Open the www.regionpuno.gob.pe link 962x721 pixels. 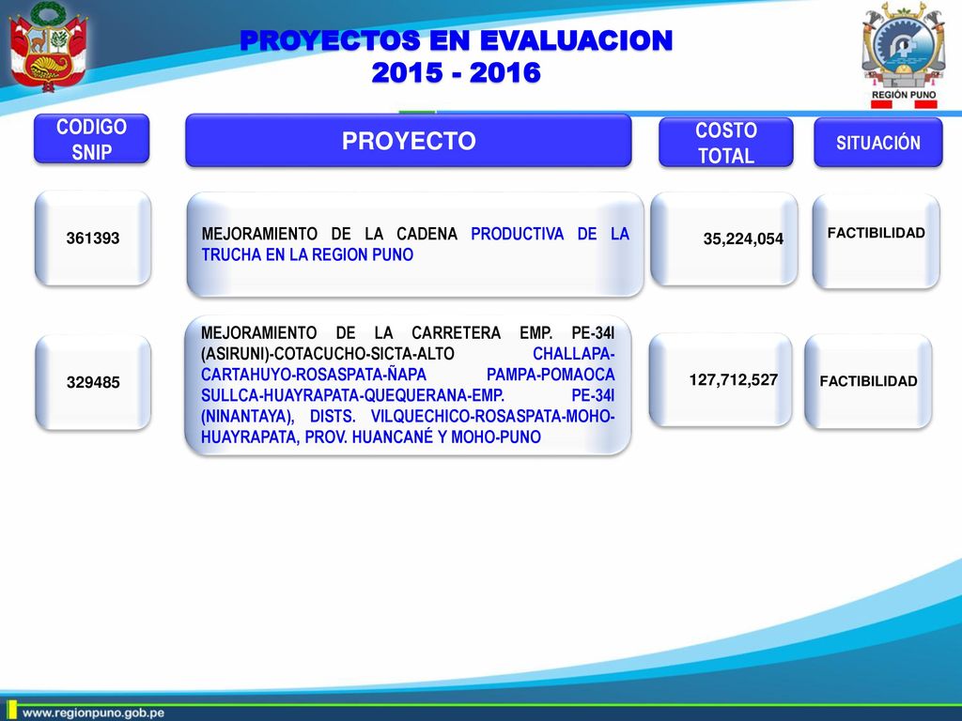[93, 713]
